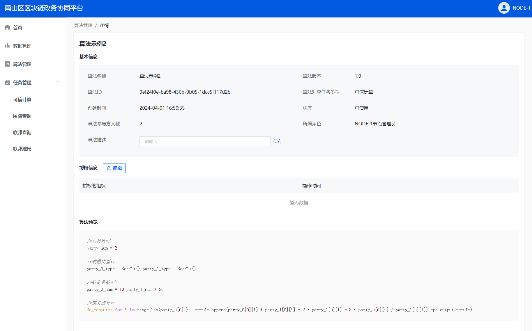Screen dimensions: 532x331
Task: Click the 算法预览 section heading
Action: [89, 222]
